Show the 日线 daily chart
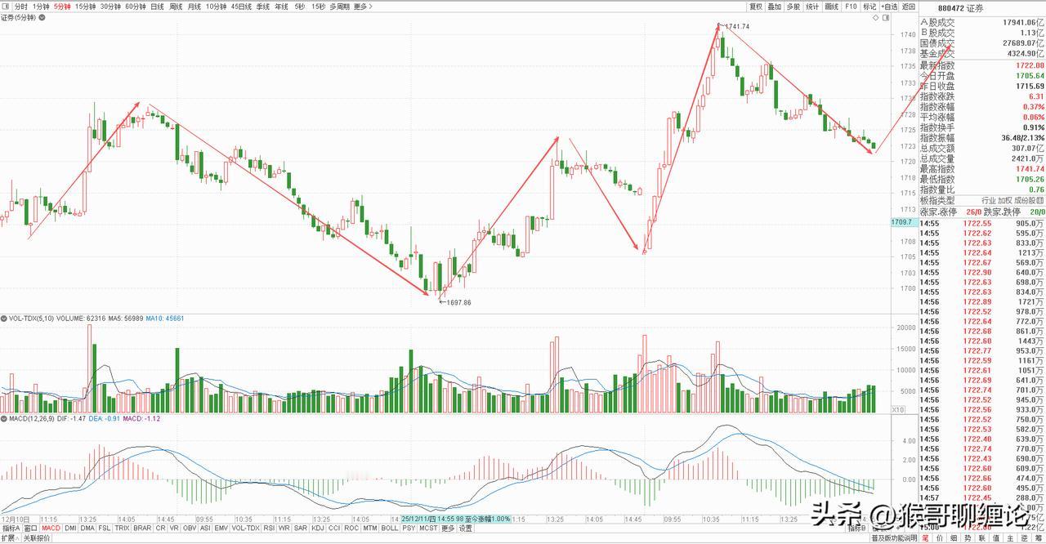 click(157, 7)
